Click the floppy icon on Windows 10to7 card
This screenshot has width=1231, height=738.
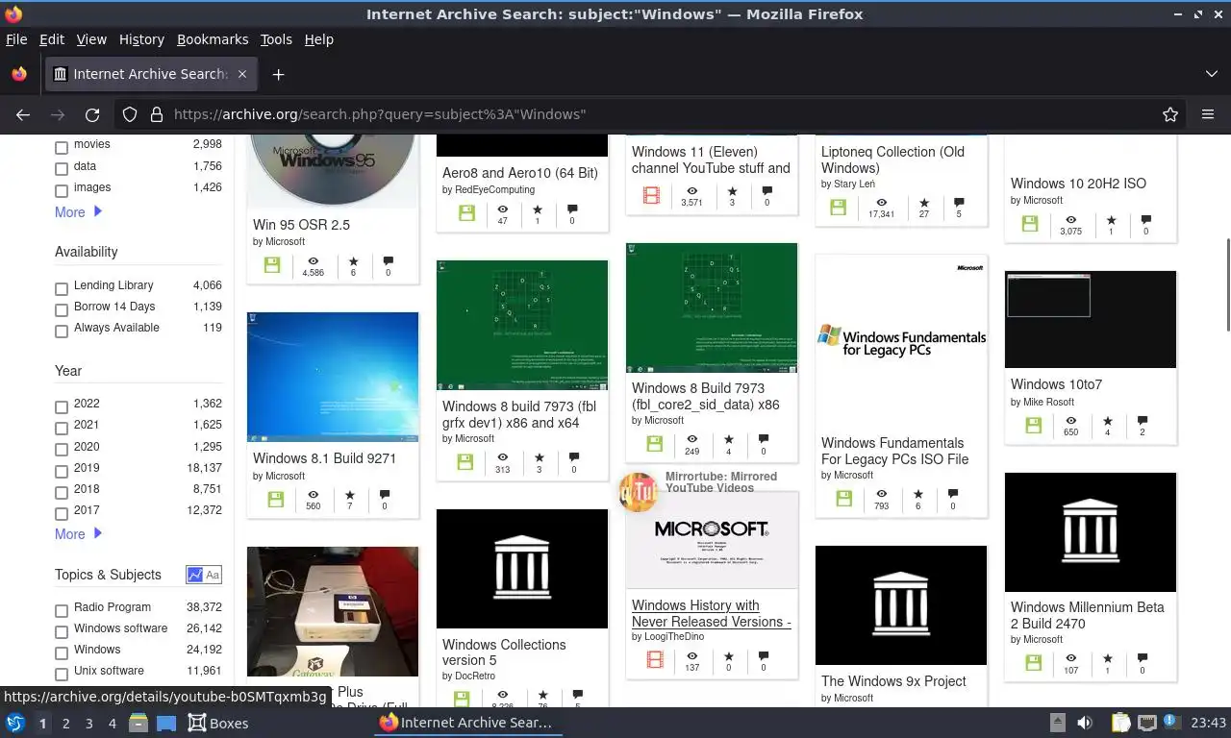(x=1033, y=425)
